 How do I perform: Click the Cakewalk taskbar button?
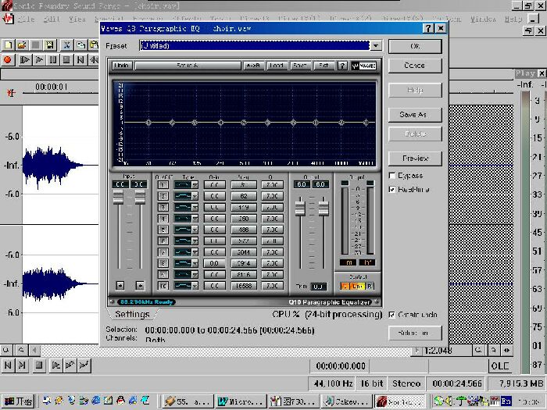(347, 401)
